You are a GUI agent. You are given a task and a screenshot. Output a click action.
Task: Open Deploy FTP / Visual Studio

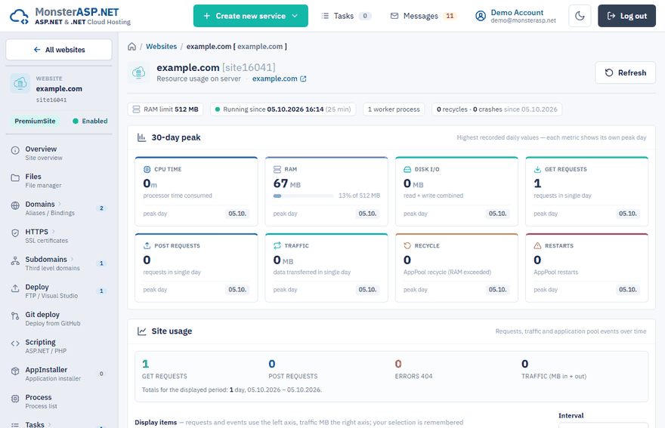pos(59,291)
